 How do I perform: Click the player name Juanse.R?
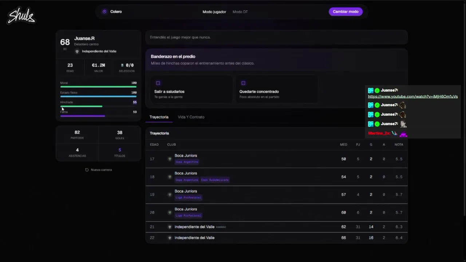coord(84,38)
